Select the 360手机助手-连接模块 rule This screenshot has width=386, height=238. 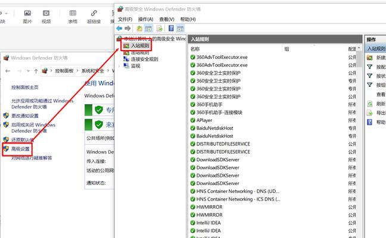pyautogui.click(x=219, y=112)
